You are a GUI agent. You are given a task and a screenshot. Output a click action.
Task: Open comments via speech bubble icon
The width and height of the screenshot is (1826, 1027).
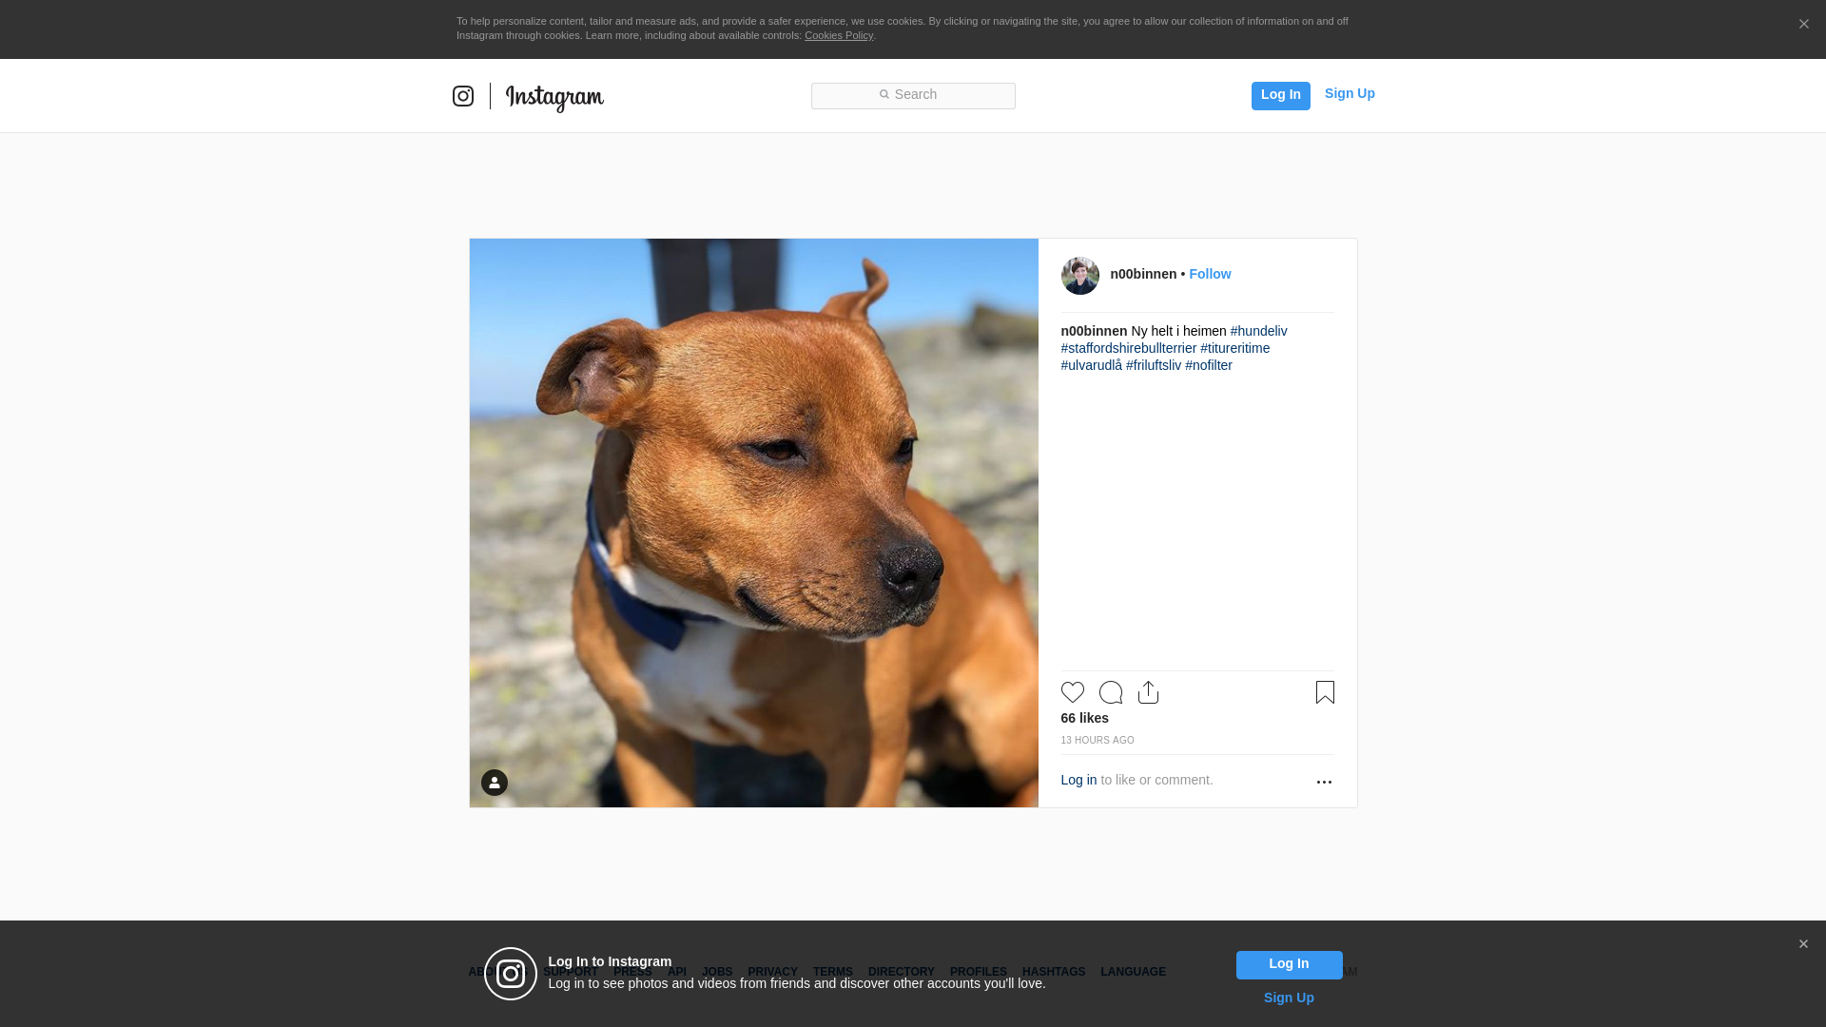[1111, 692]
